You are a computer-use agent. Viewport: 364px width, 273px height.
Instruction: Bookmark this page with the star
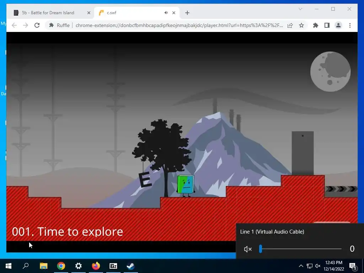(x=301, y=25)
